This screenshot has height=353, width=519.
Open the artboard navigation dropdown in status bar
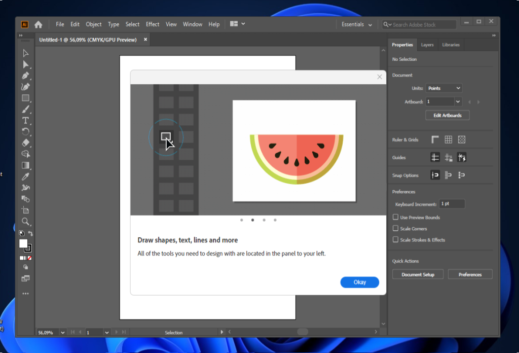(106, 333)
